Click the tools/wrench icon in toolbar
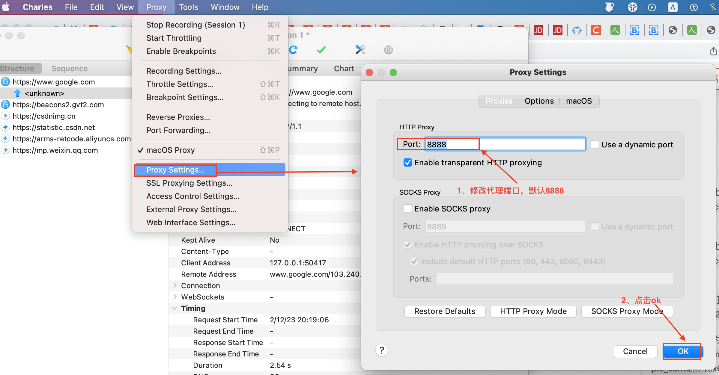Image resolution: width=719 pixels, height=375 pixels. [360, 49]
